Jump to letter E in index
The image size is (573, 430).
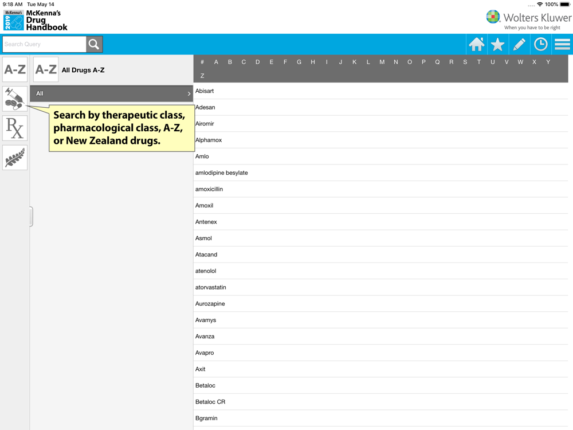point(272,62)
